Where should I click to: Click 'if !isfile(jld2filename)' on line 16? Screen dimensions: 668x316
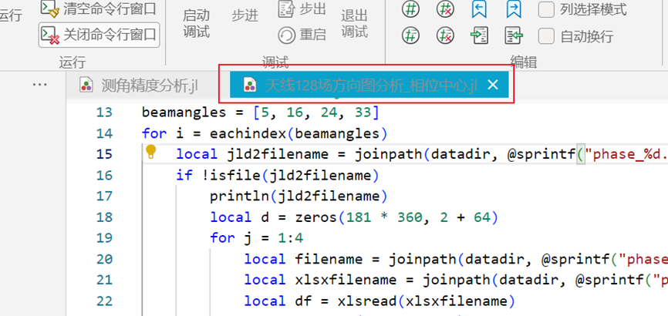click(278, 175)
